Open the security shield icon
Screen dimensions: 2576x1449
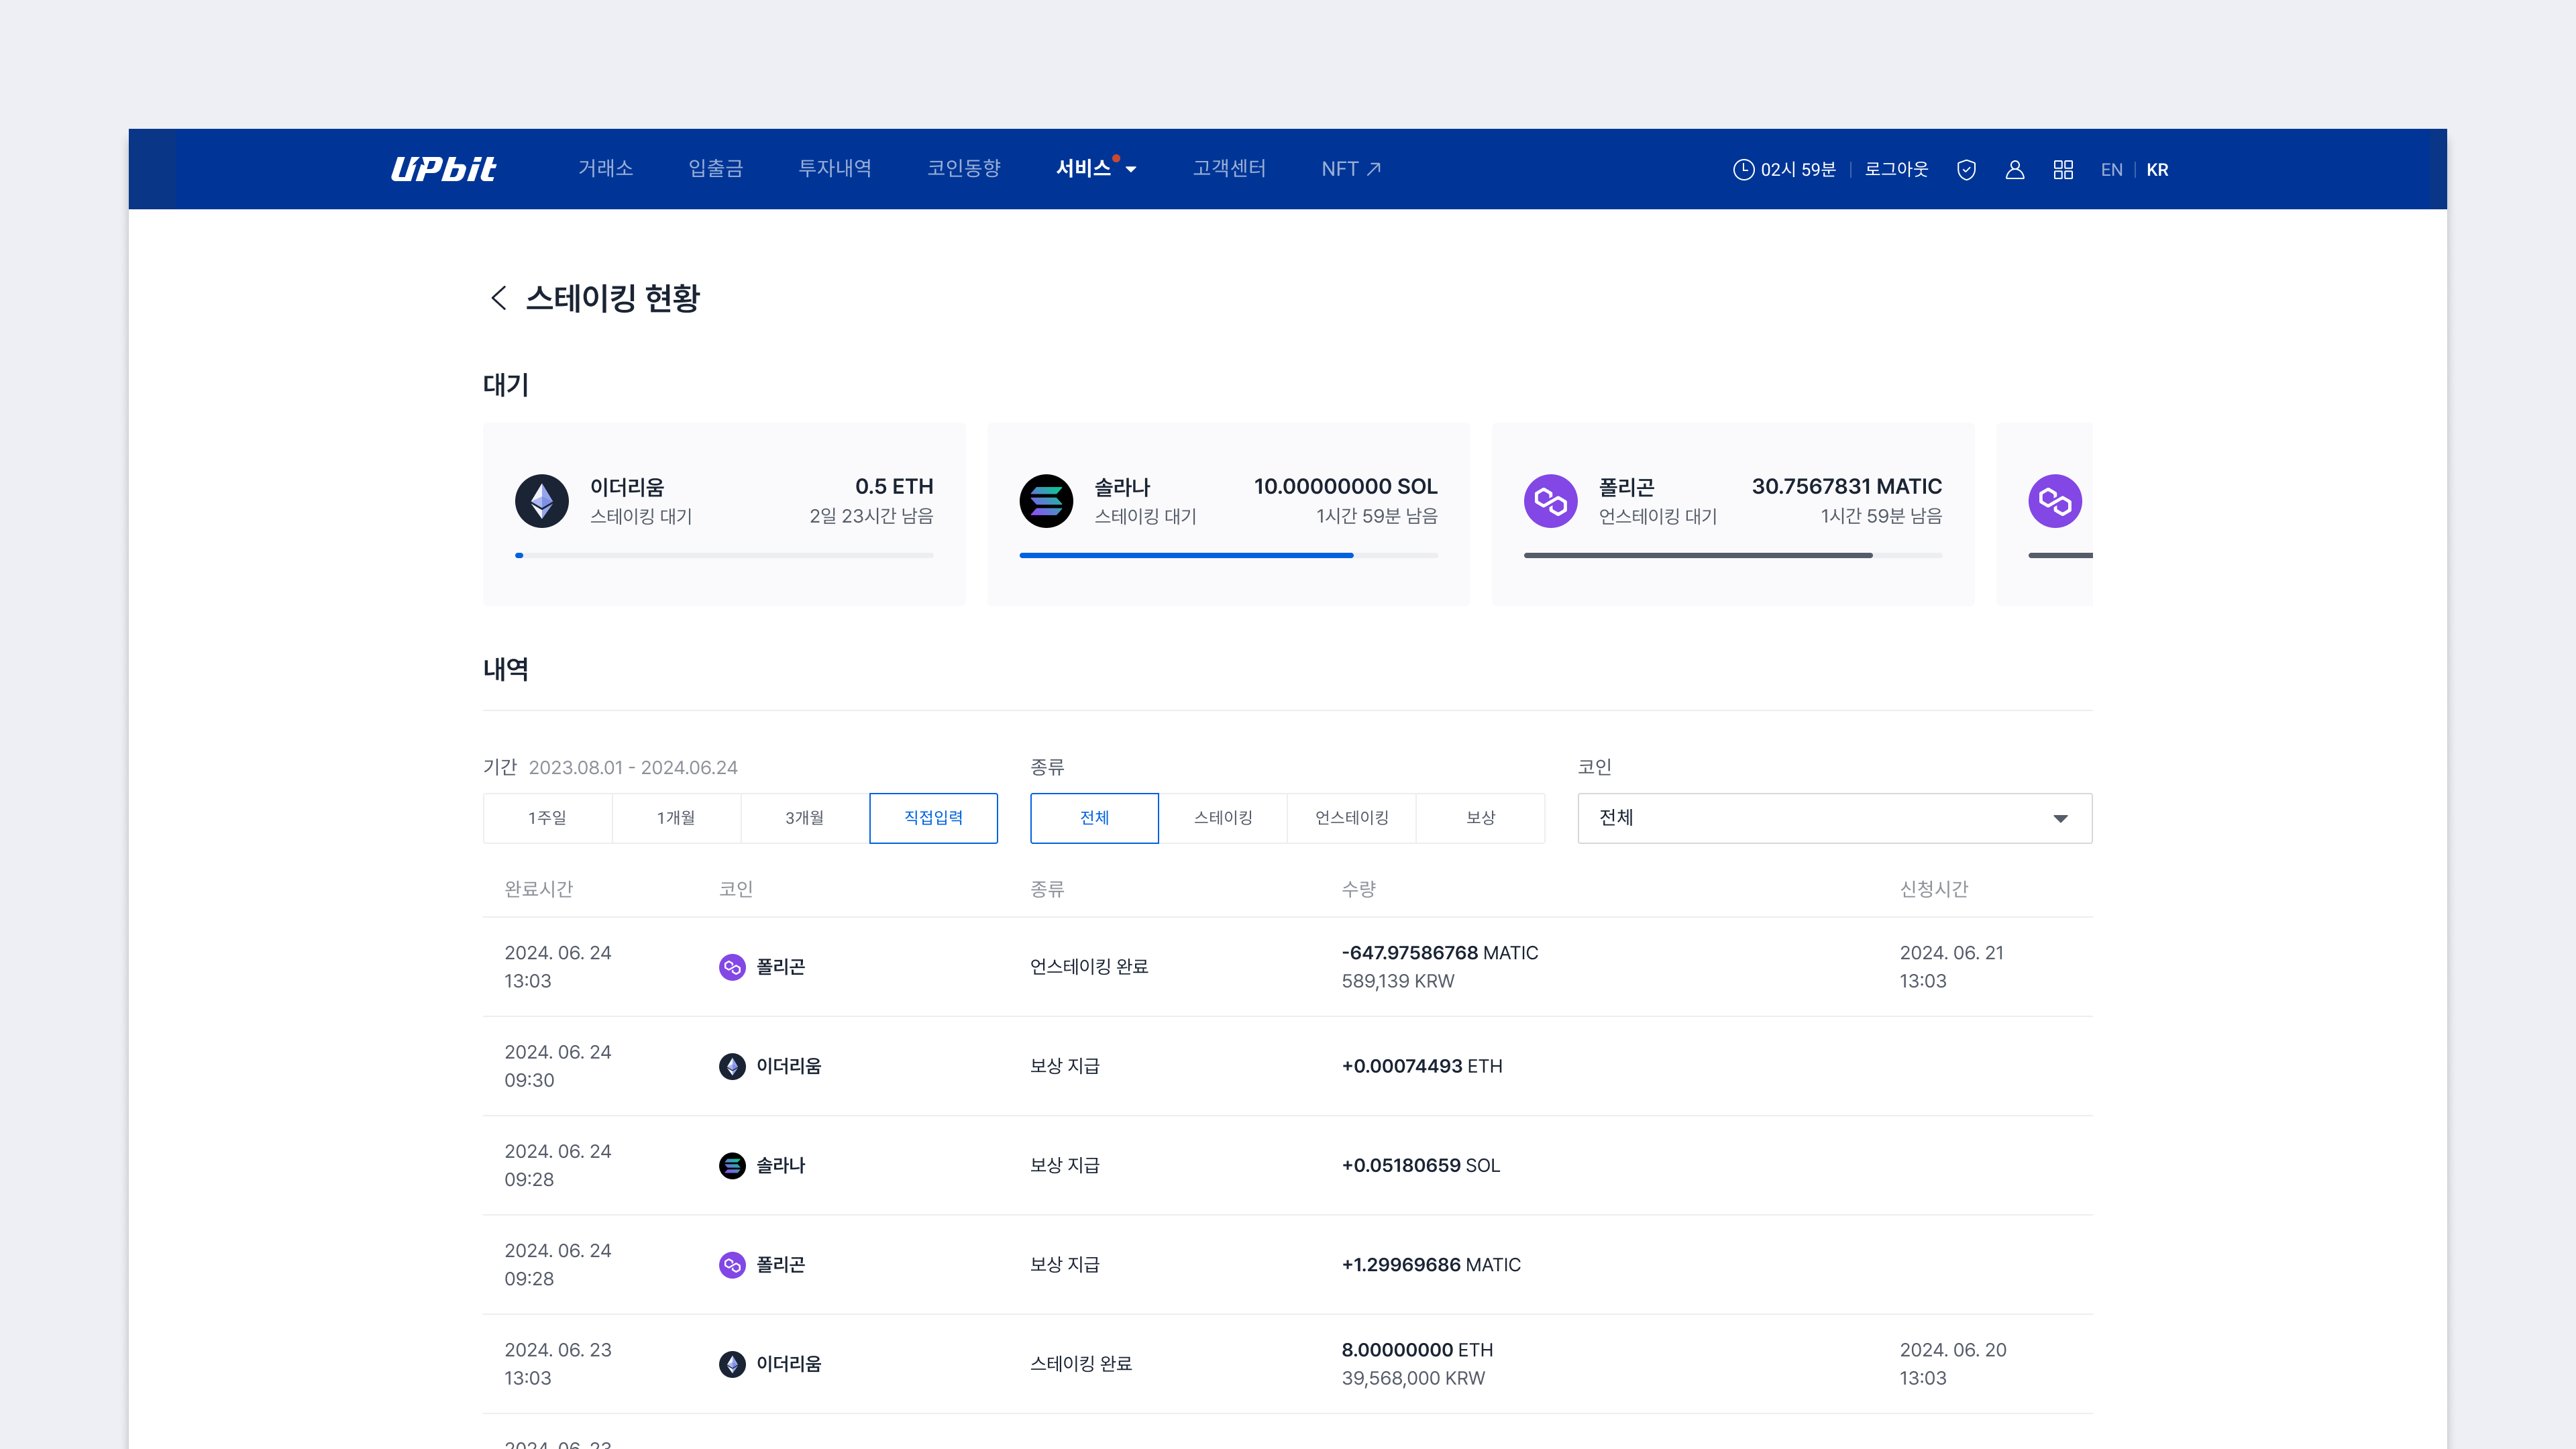[1966, 170]
